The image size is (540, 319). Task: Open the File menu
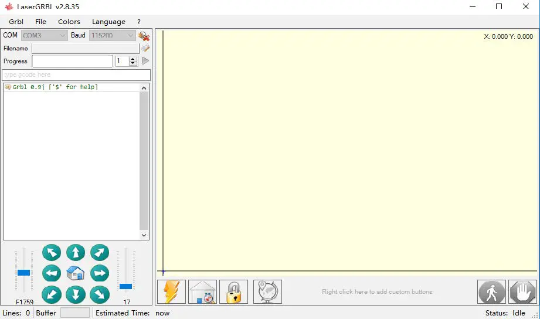pos(40,22)
